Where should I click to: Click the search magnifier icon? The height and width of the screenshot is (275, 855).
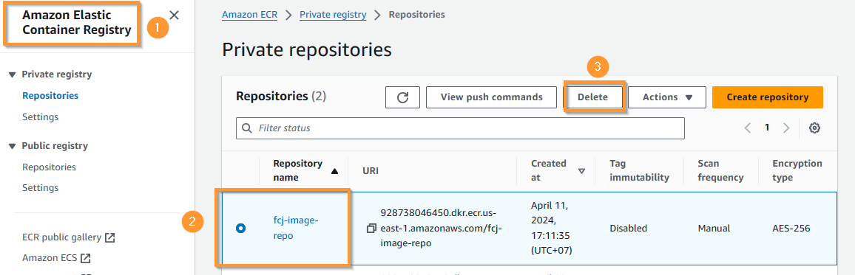tap(246, 128)
